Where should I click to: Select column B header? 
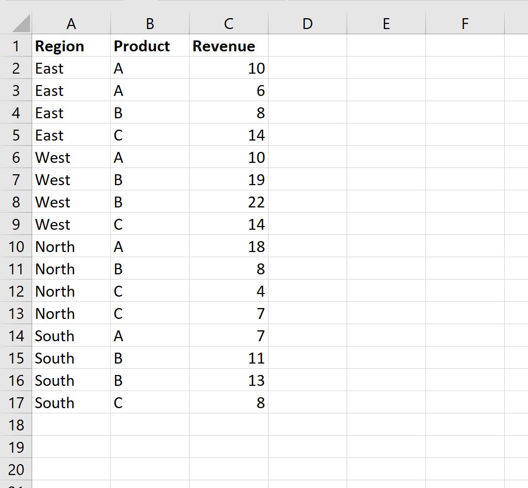(x=150, y=24)
